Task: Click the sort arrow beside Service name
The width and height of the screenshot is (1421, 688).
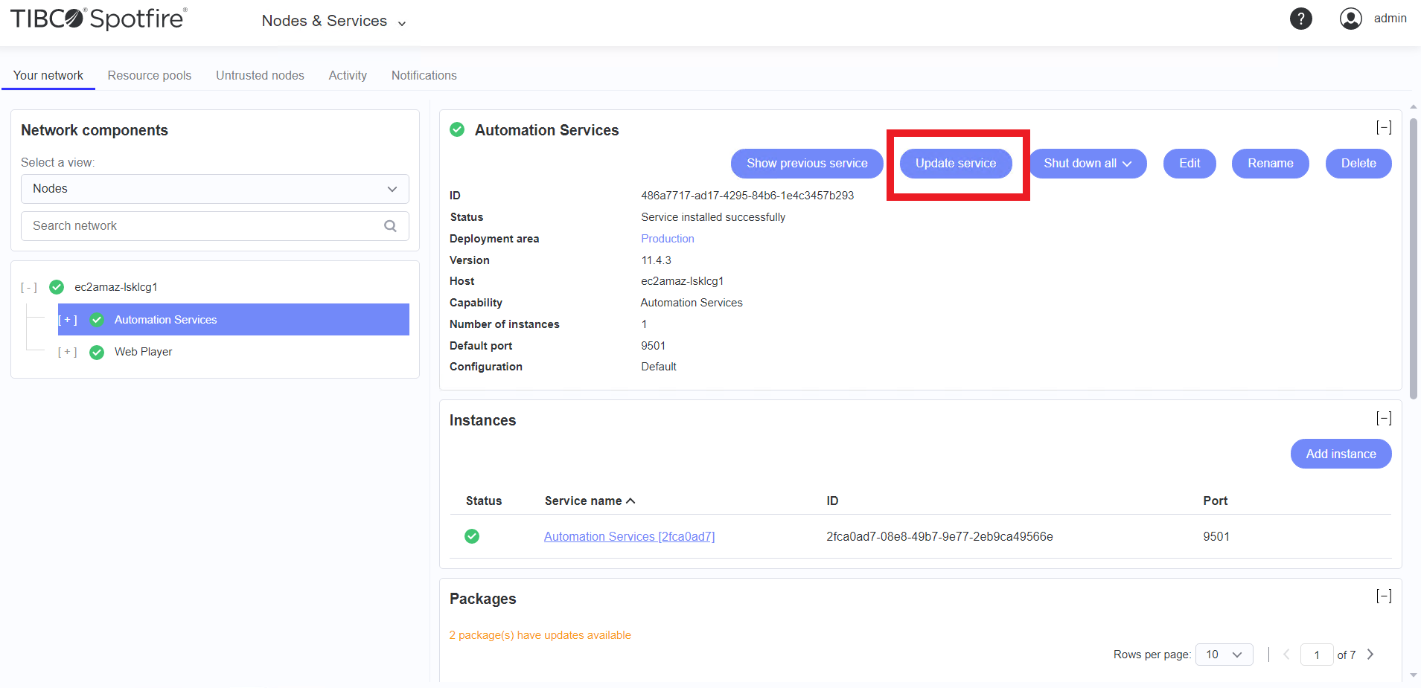Action: [x=630, y=501]
